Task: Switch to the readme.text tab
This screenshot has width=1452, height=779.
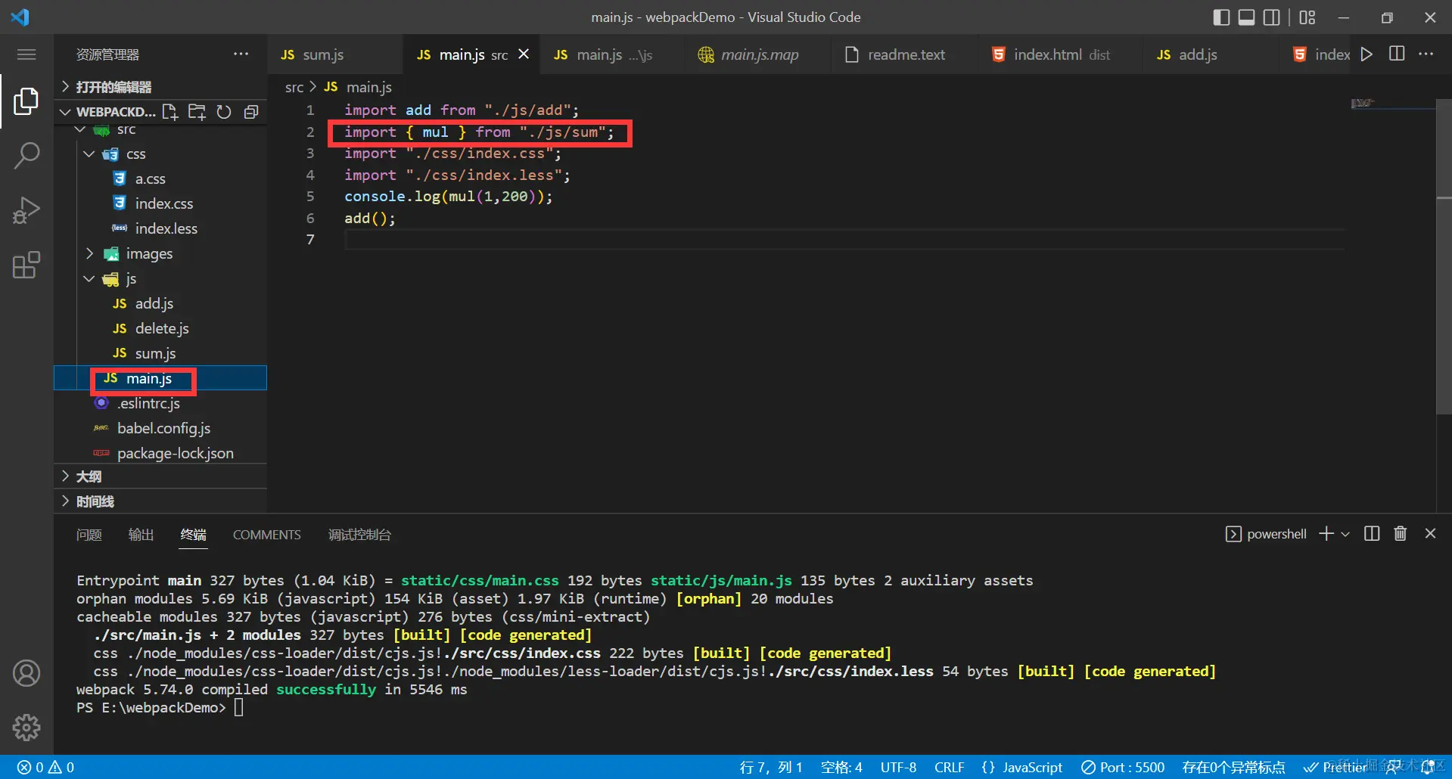Action: 905,54
